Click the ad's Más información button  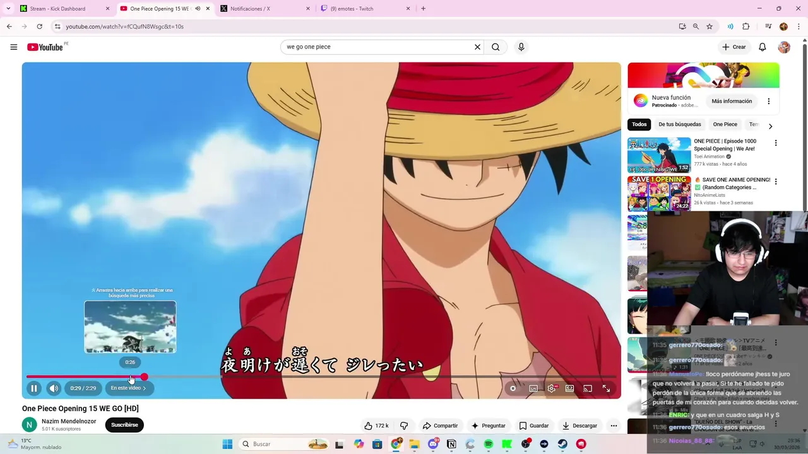click(x=732, y=101)
